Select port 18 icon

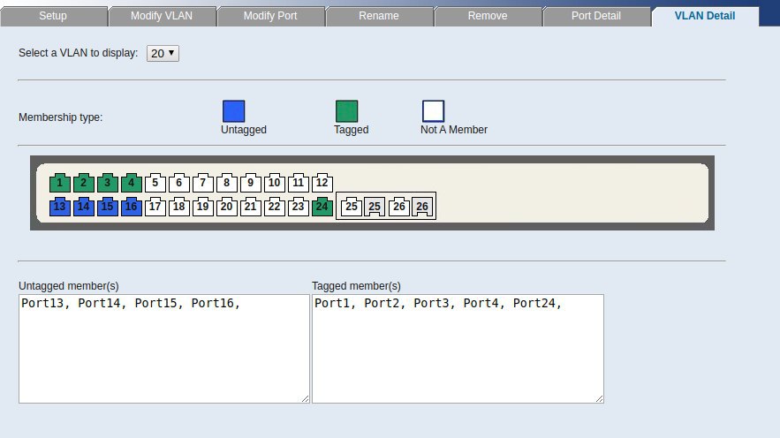click(x=179, y=207)
